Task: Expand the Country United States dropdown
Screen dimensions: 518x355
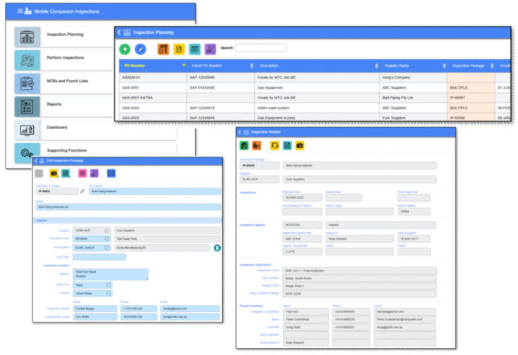Action: (x=107, y=294)
